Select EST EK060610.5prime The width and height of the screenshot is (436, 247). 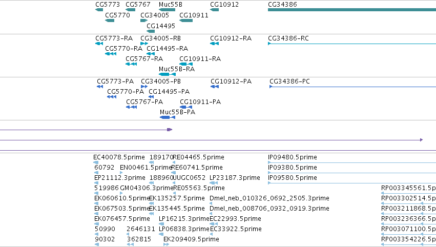pos(122,198)
